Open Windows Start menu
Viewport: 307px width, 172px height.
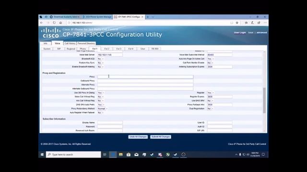pyautogui.click(x=42, y=154)
